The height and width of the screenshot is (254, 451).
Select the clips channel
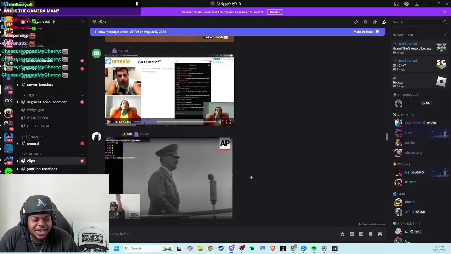pyautogui.click(x=52, y=161)
